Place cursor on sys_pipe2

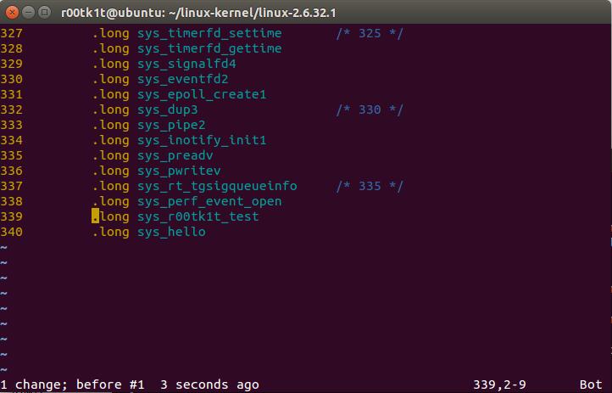pyautogui.click(x=171, y=125)
